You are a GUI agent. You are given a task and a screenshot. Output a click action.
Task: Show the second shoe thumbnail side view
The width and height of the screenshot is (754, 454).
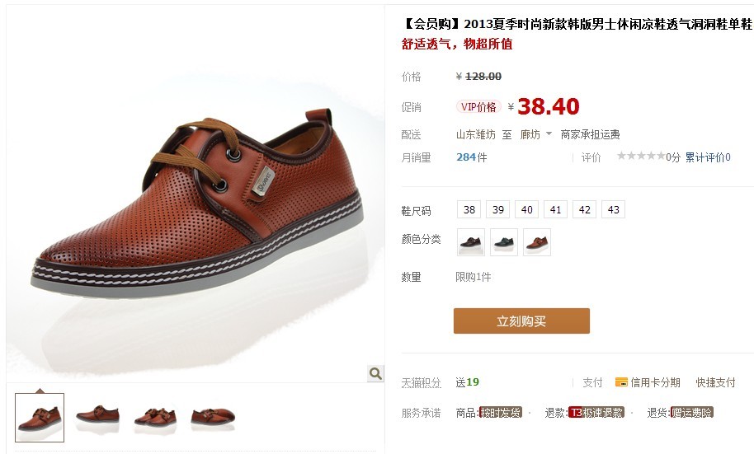coord(97,414)
